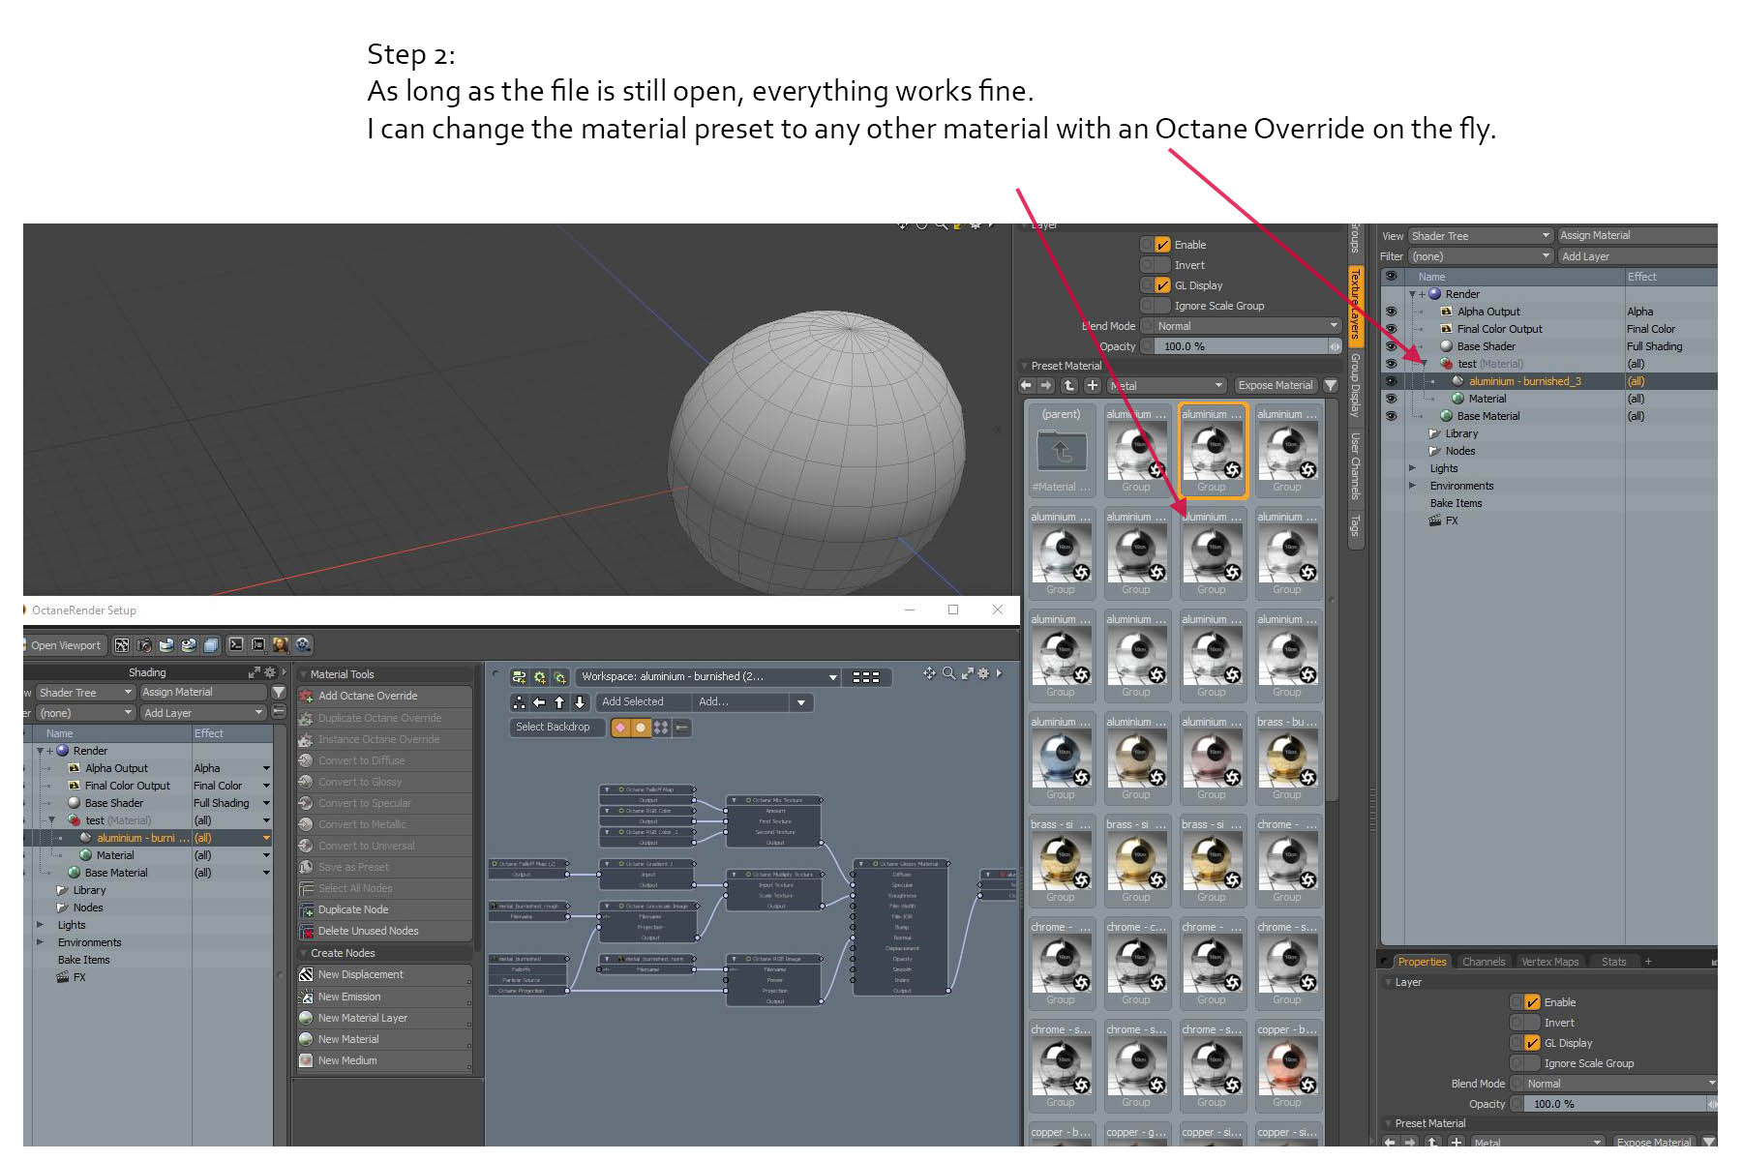The height and width of the screenshot is (1161, 1742).
Task: Open the (none) filter dropdown in right panel
Action: pos(1480,256)
